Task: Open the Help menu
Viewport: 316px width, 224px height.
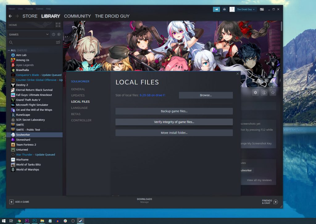Action: point(48,9)
